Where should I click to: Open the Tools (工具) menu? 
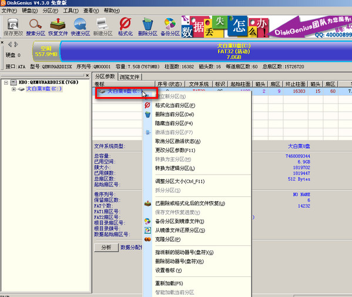click(x=71, y=11)
